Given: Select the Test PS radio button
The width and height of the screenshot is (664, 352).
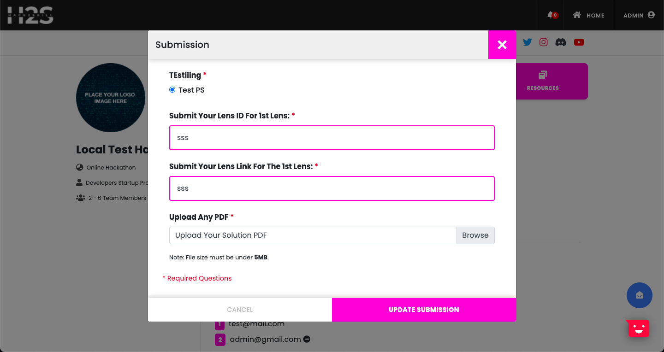Looking at the screenshot, I should (172, 90).
